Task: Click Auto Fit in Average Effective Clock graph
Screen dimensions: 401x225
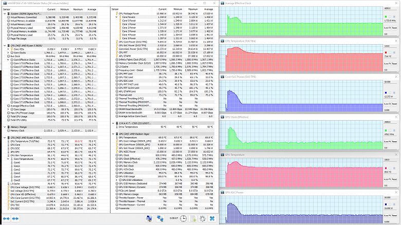Action: click(387, 28)
